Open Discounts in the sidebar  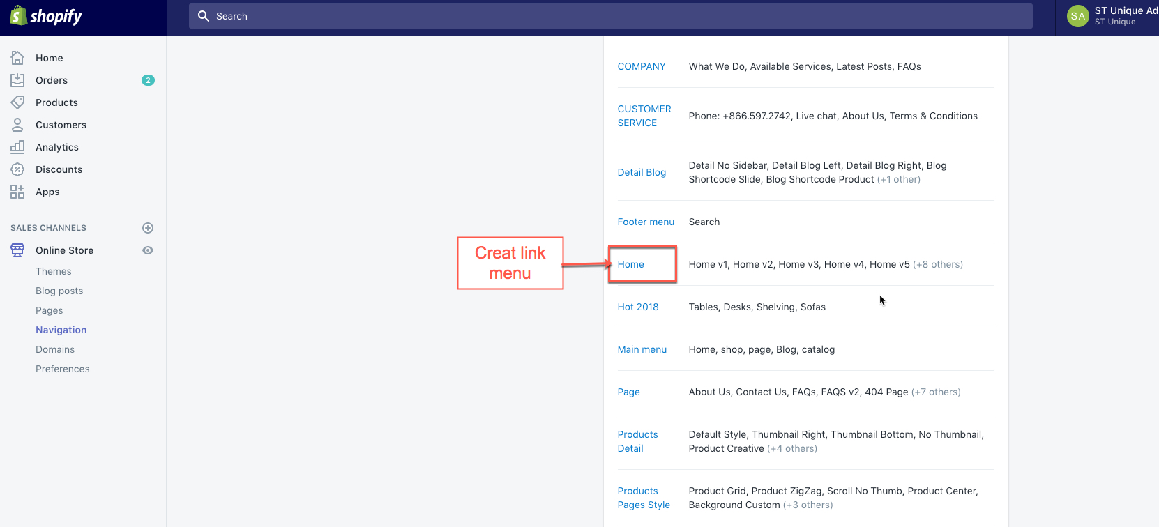click(59, 169)
